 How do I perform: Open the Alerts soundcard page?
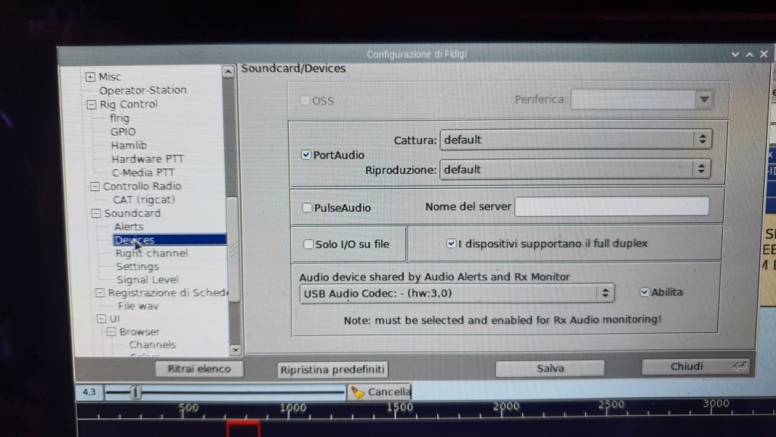click(x=129, y=227)
